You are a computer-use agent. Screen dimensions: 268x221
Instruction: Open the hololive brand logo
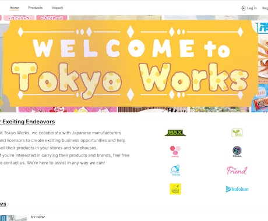tap(237, 189)
